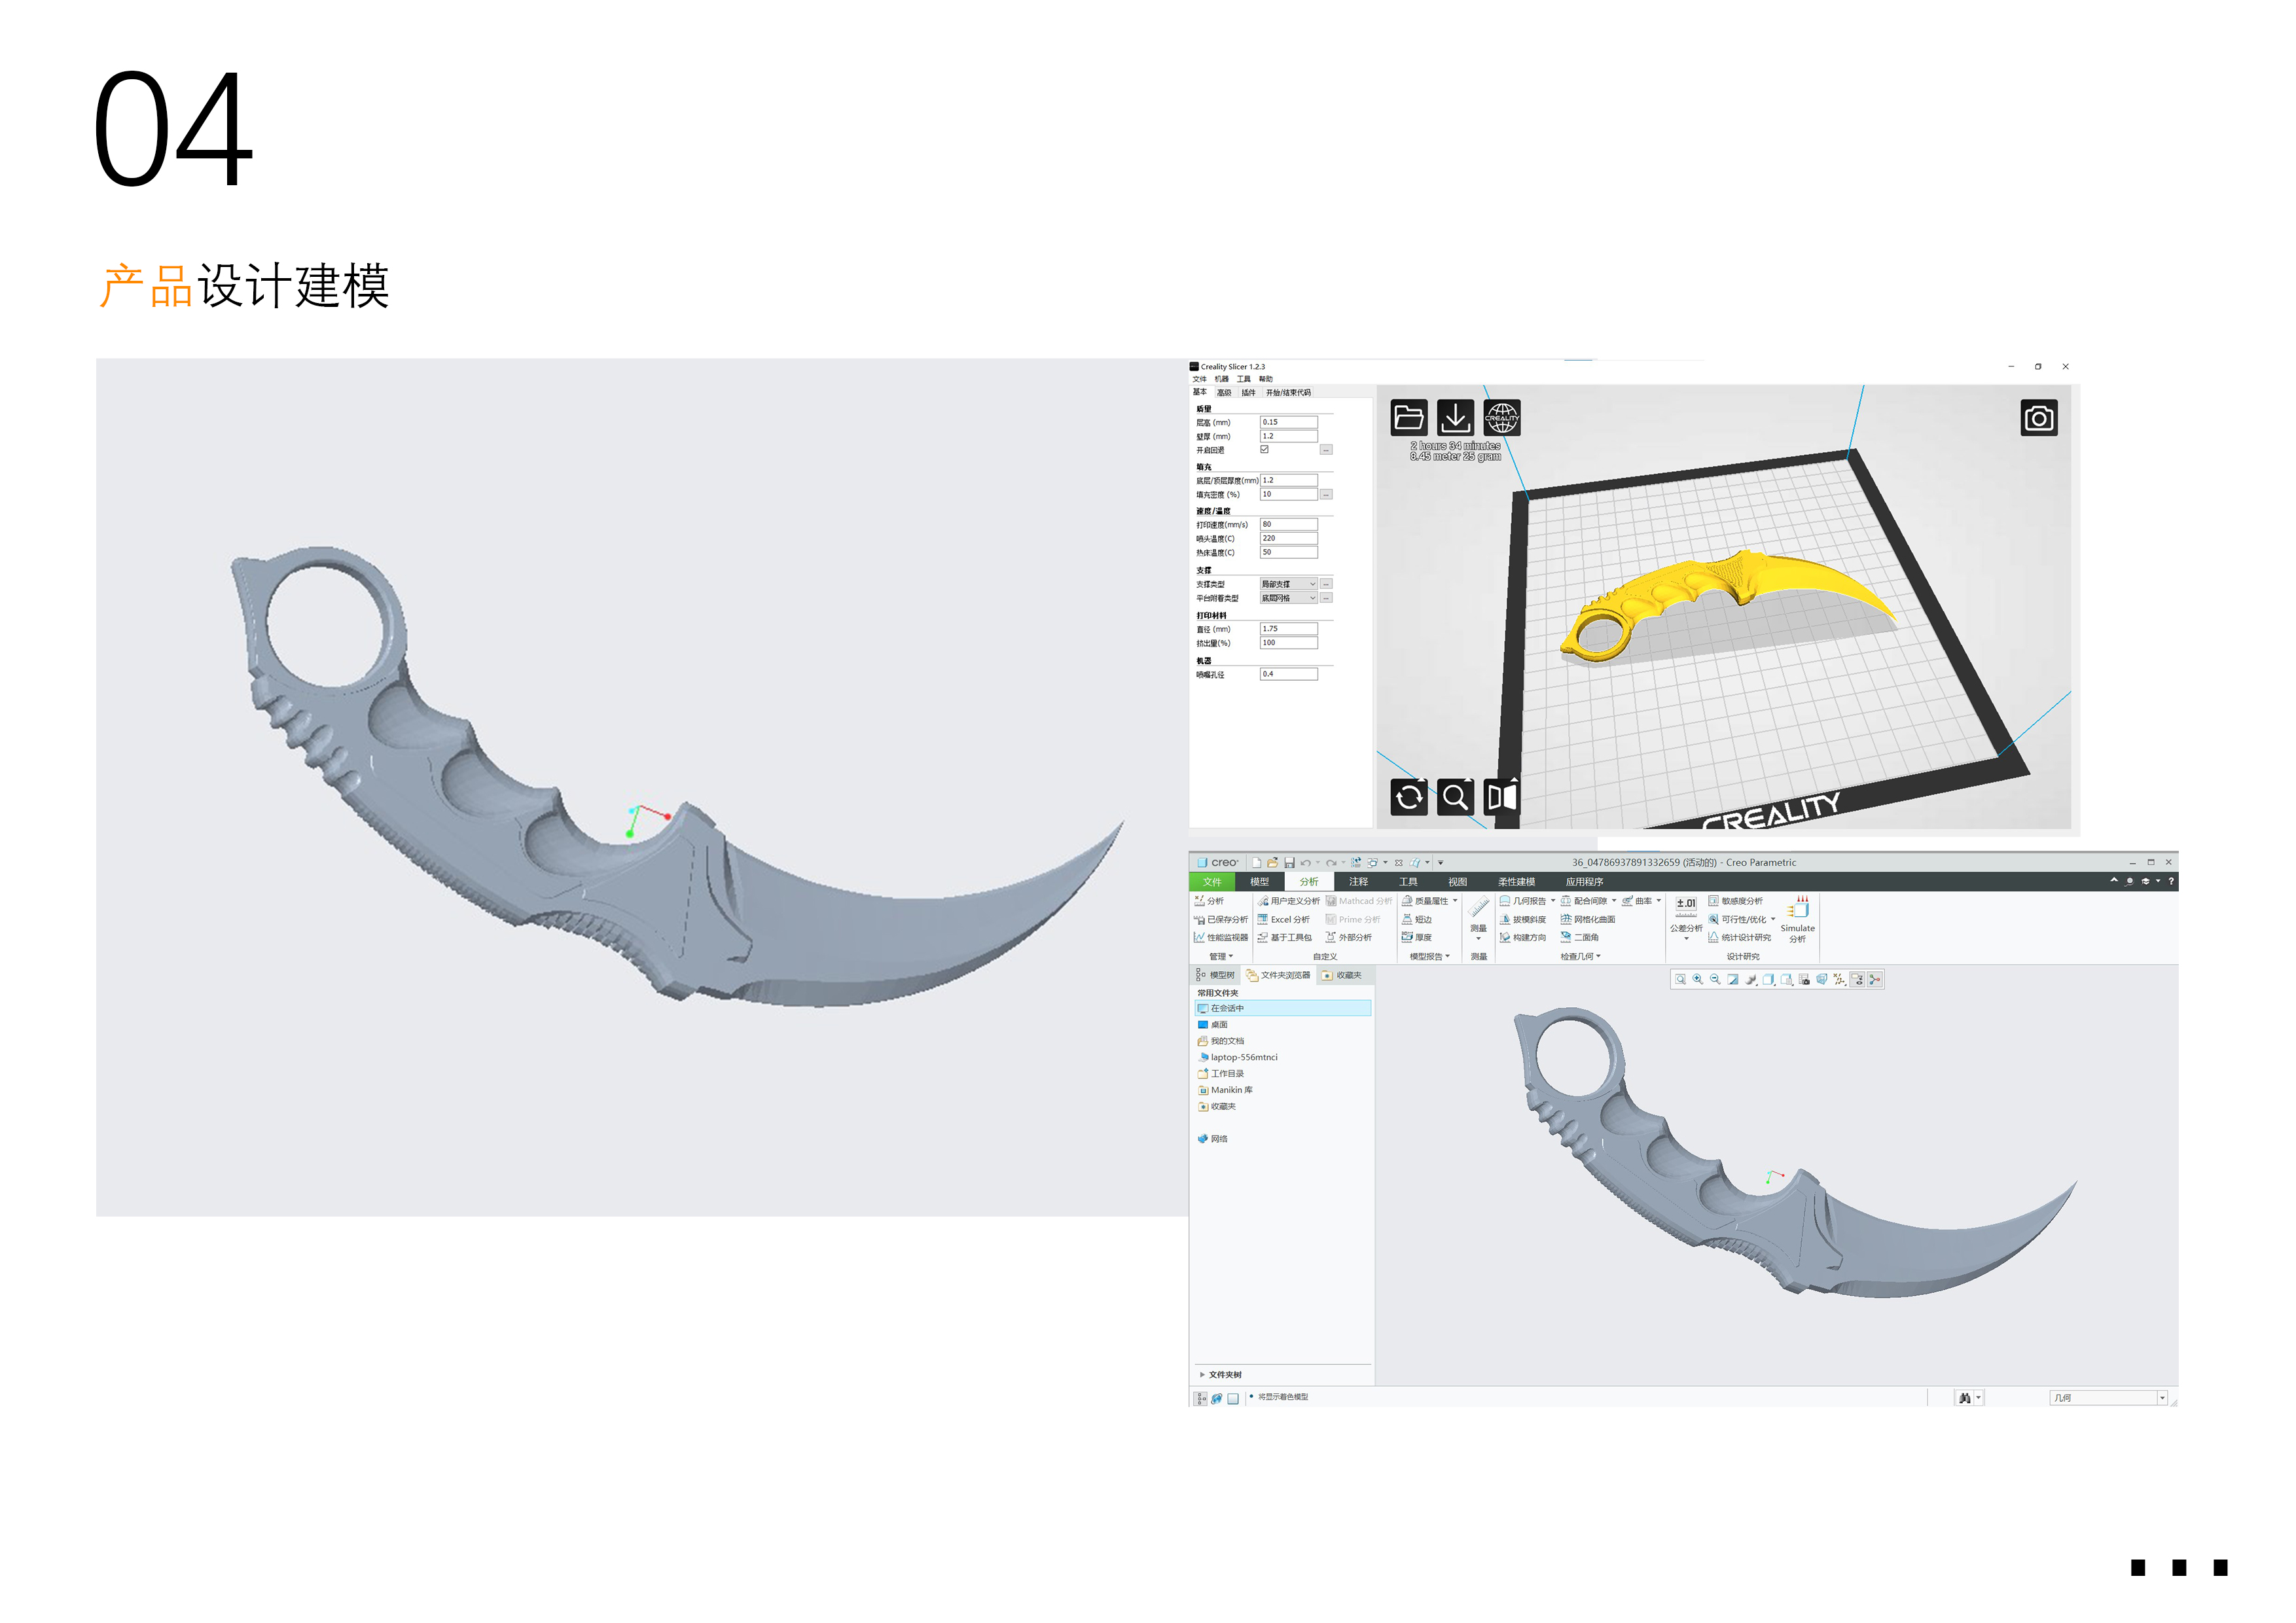2296x1623 pixels.
Task: Click the magnifier zoom icon in the slicer viewport
Action: [x=1455, y=797]
